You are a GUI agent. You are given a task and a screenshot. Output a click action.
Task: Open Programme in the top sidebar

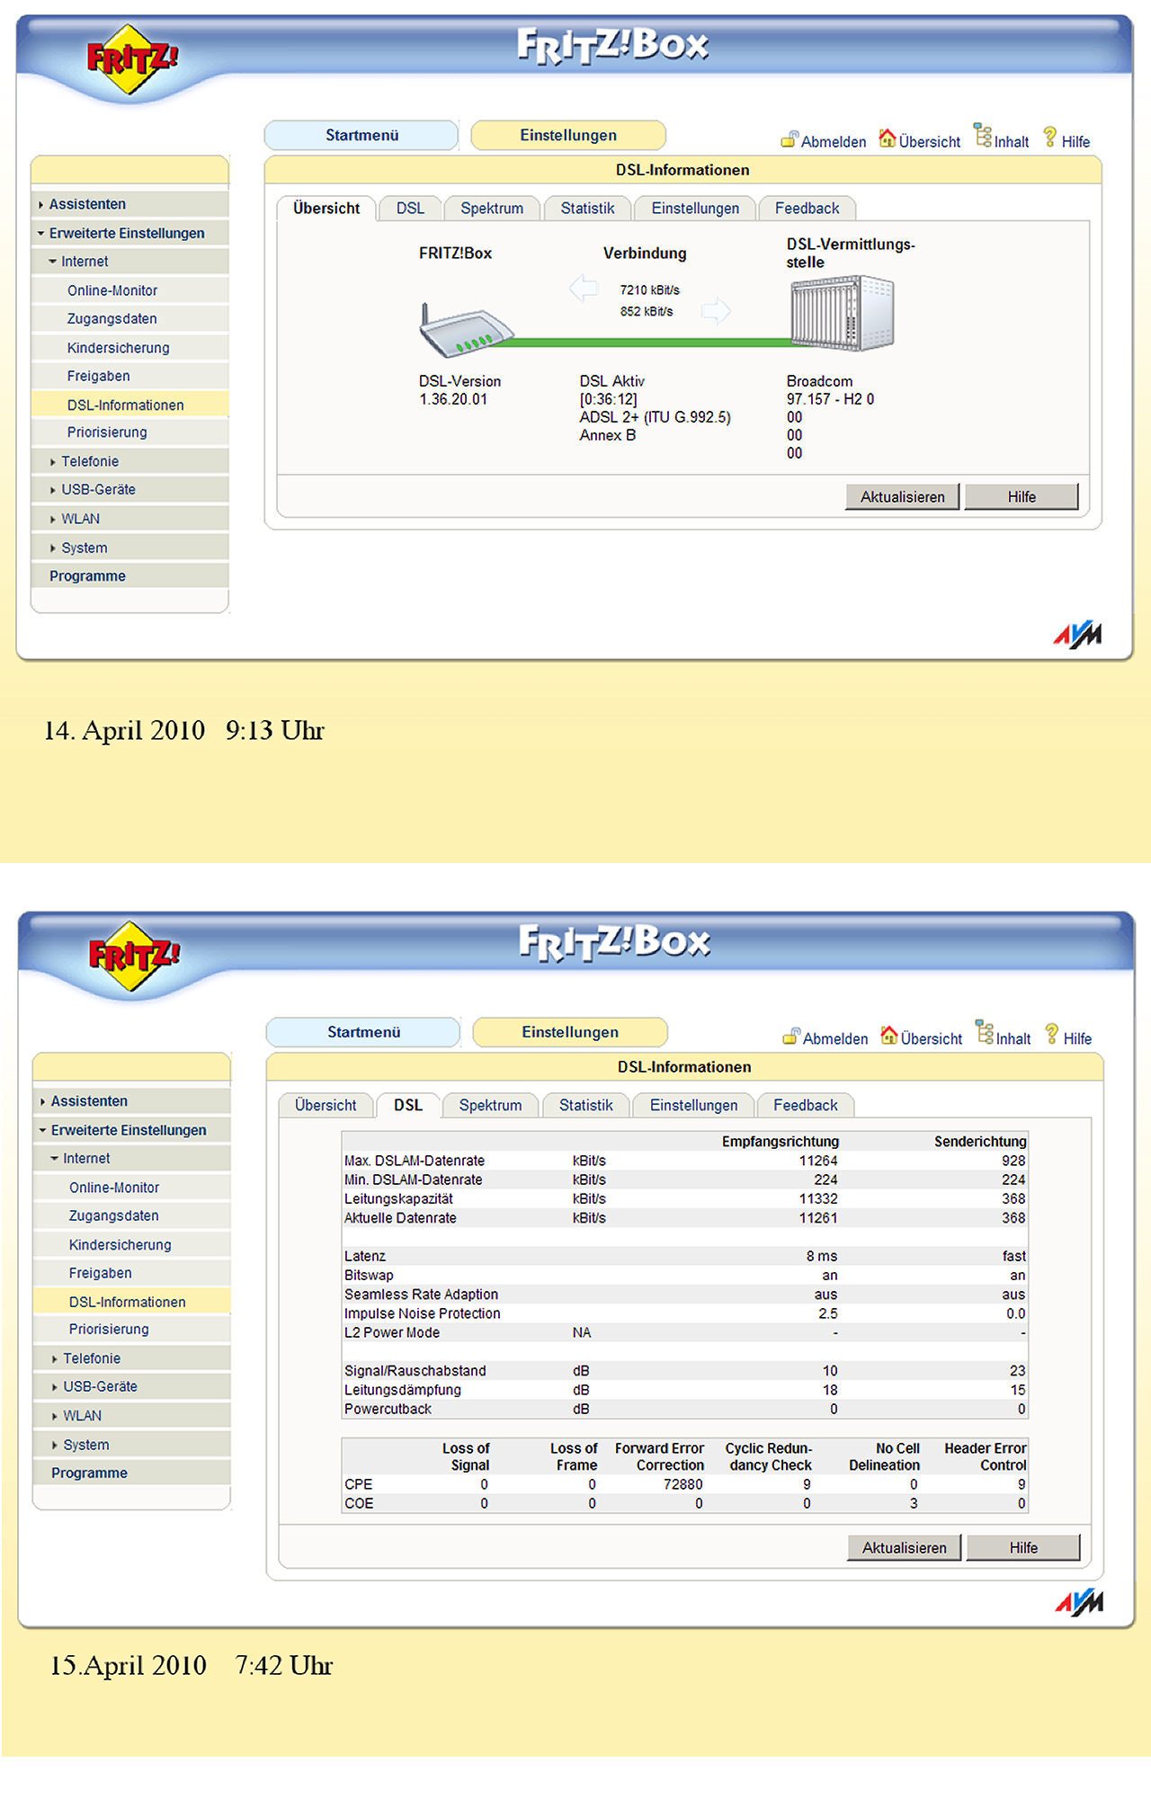130,576
